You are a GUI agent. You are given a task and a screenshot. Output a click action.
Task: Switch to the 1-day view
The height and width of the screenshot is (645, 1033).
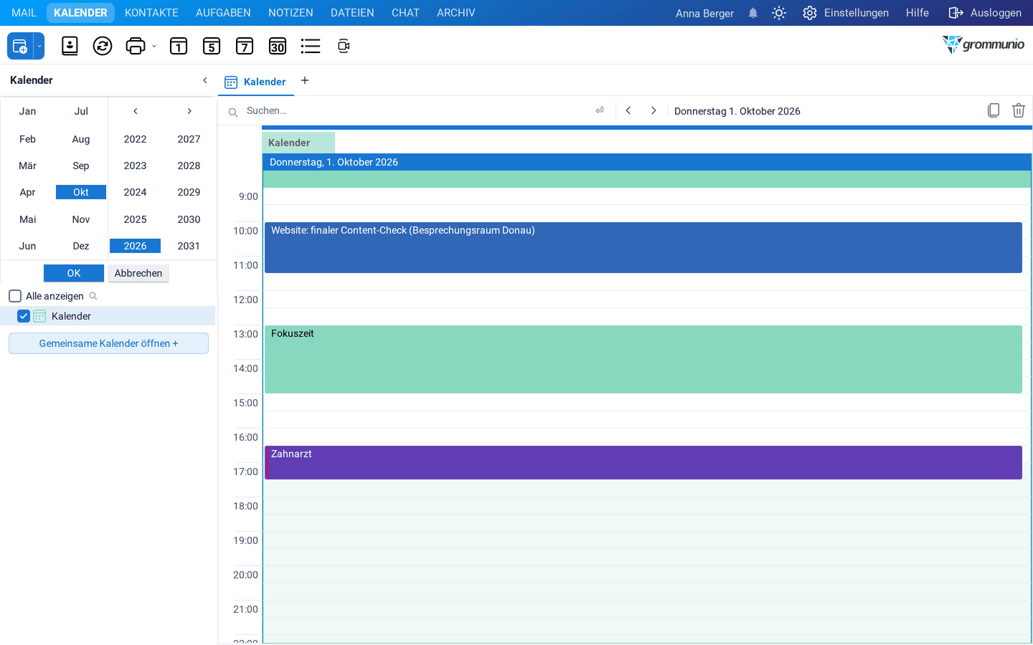point(179,46)
